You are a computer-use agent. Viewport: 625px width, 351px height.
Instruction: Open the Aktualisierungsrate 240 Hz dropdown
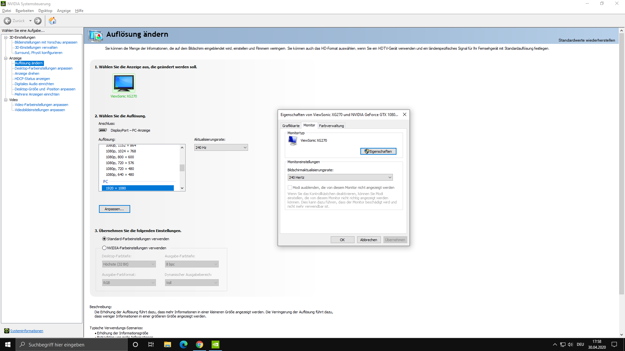pos(221,148)
